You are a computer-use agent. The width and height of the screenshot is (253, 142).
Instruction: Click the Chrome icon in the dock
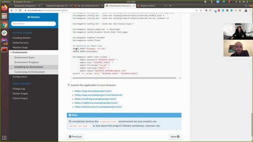click(x=4, y=25)
